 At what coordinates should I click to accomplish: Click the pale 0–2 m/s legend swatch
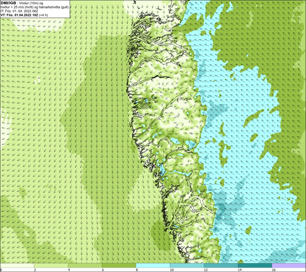pos(17,265)
